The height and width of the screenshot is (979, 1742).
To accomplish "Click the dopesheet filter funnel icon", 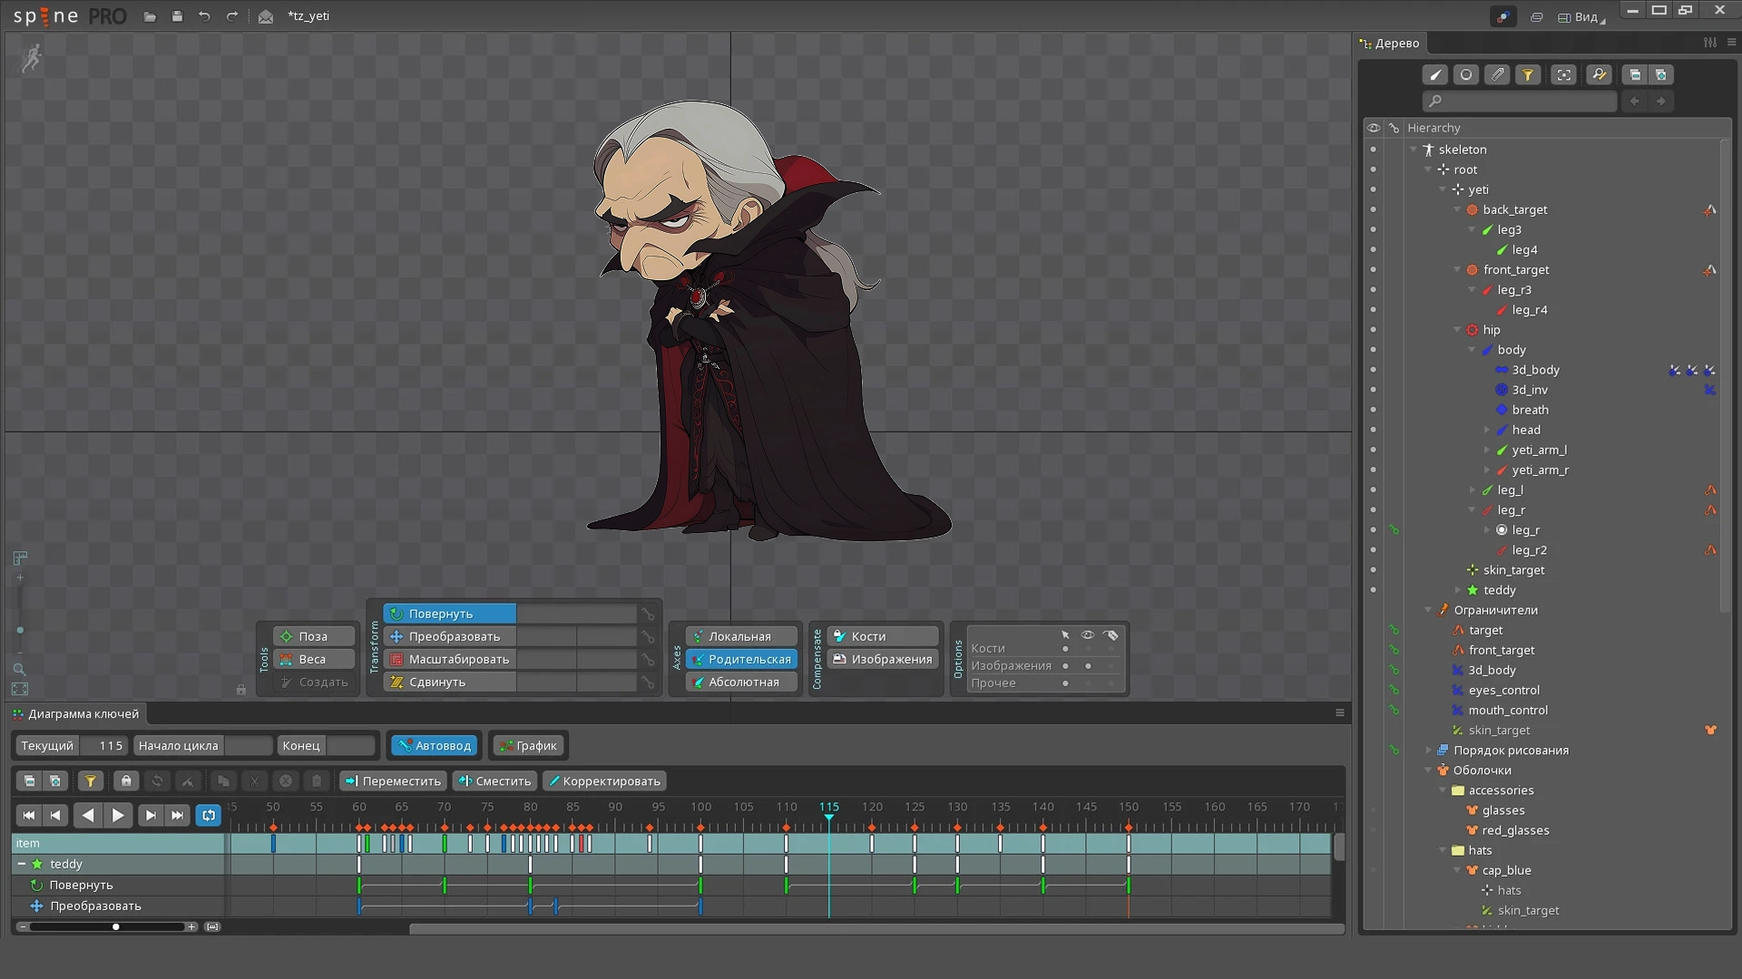I will pyautogui.click(x=90, y=780).
